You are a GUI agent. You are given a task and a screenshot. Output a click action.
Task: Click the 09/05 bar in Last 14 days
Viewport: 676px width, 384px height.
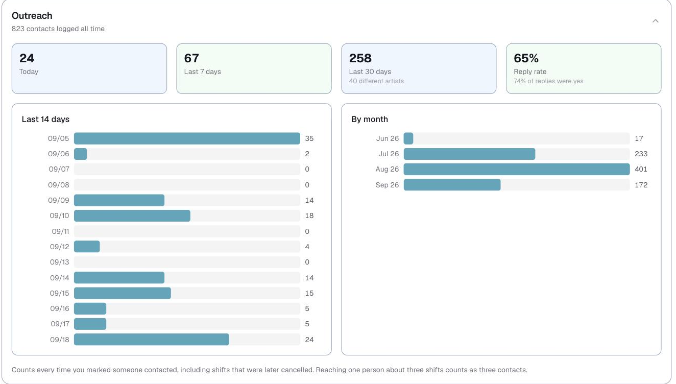tap(187, 138)
